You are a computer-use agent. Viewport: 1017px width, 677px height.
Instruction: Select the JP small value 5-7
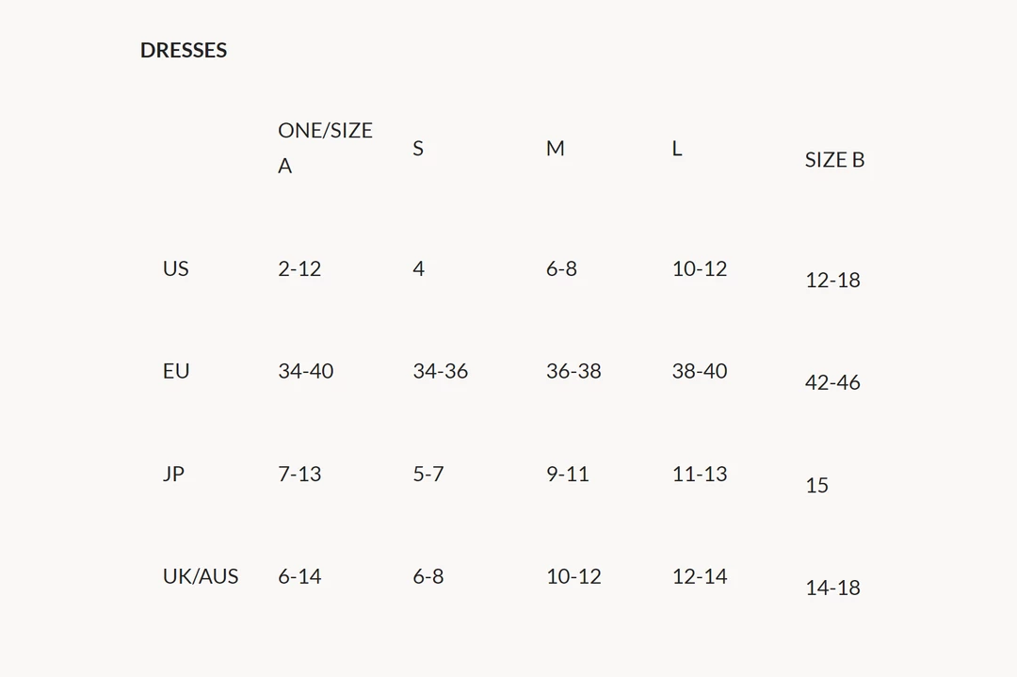(428, 474)
